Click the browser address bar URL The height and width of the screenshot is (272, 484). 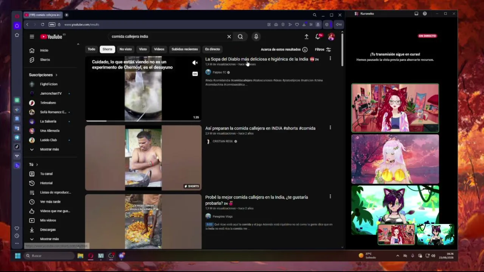click(x=82, y=25)
